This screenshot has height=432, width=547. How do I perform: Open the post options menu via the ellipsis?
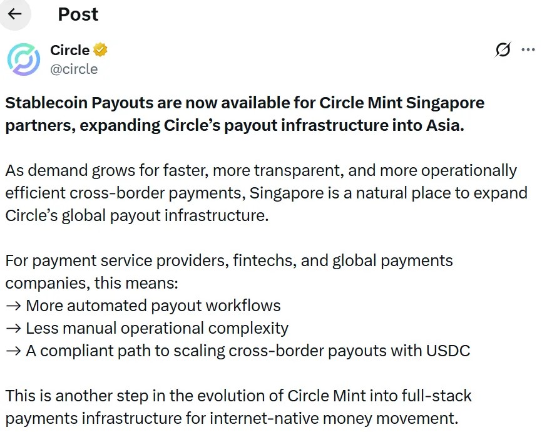click(529, 49)
